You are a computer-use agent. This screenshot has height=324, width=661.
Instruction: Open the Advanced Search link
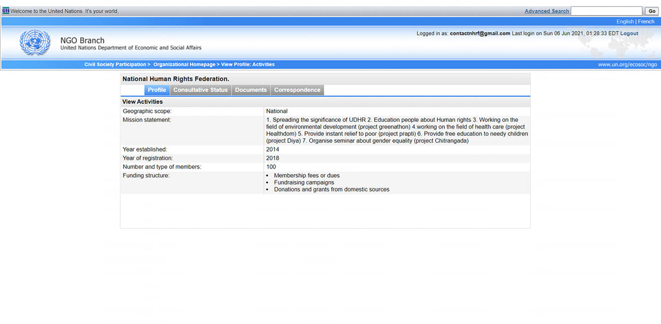click(x=547, y=11)
